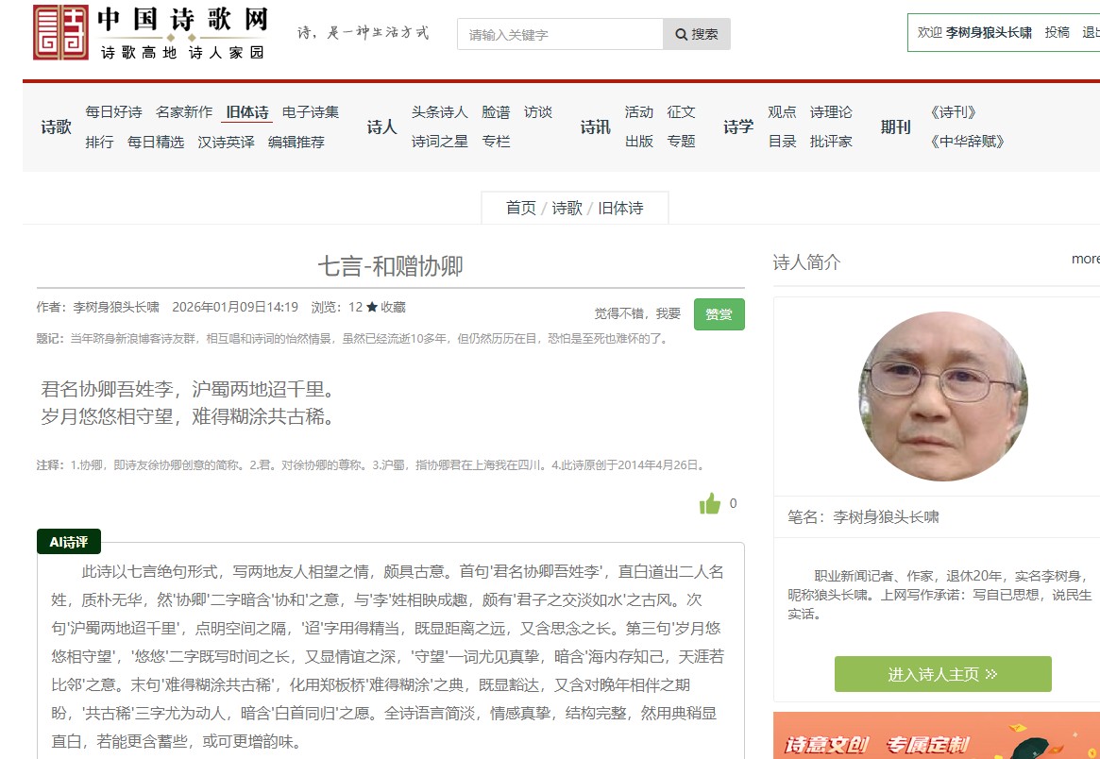Open the 电子诗集 menu link
This screenshot has width=1100, height=759.
point(311,112)
